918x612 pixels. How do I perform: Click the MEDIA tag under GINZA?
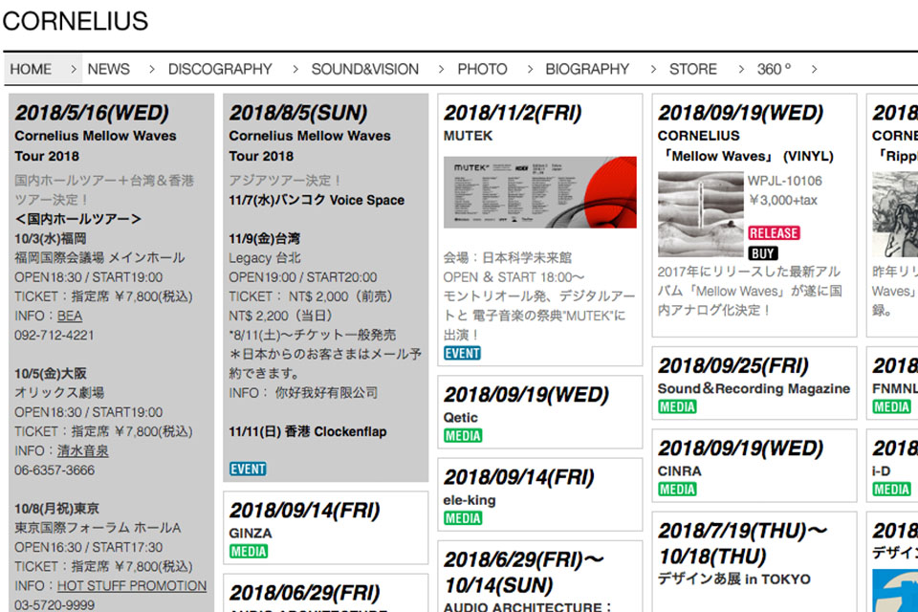[x=249, y=551]
